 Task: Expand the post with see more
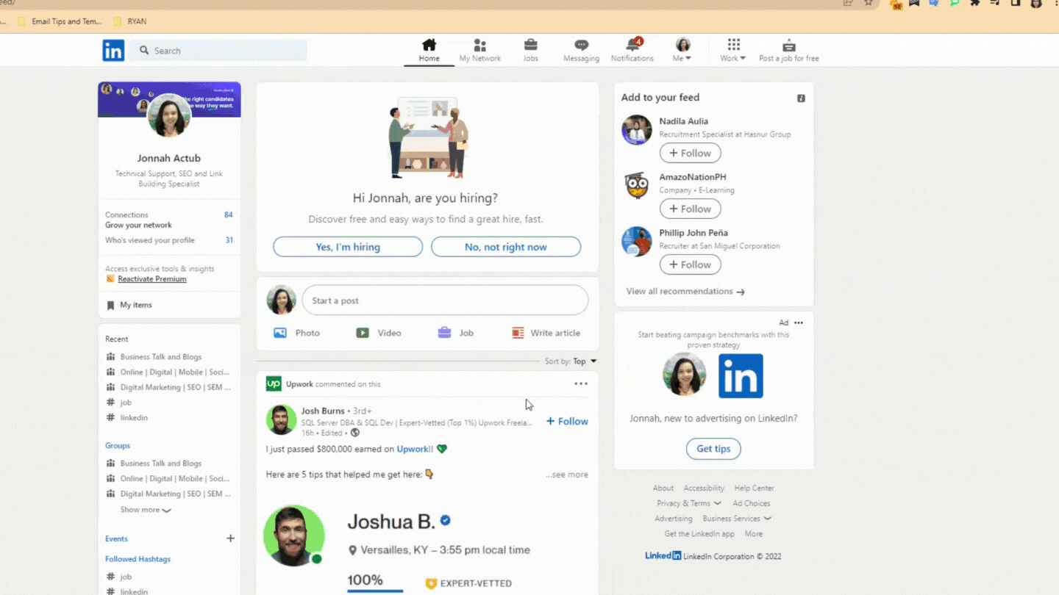[x=567, y=475]
